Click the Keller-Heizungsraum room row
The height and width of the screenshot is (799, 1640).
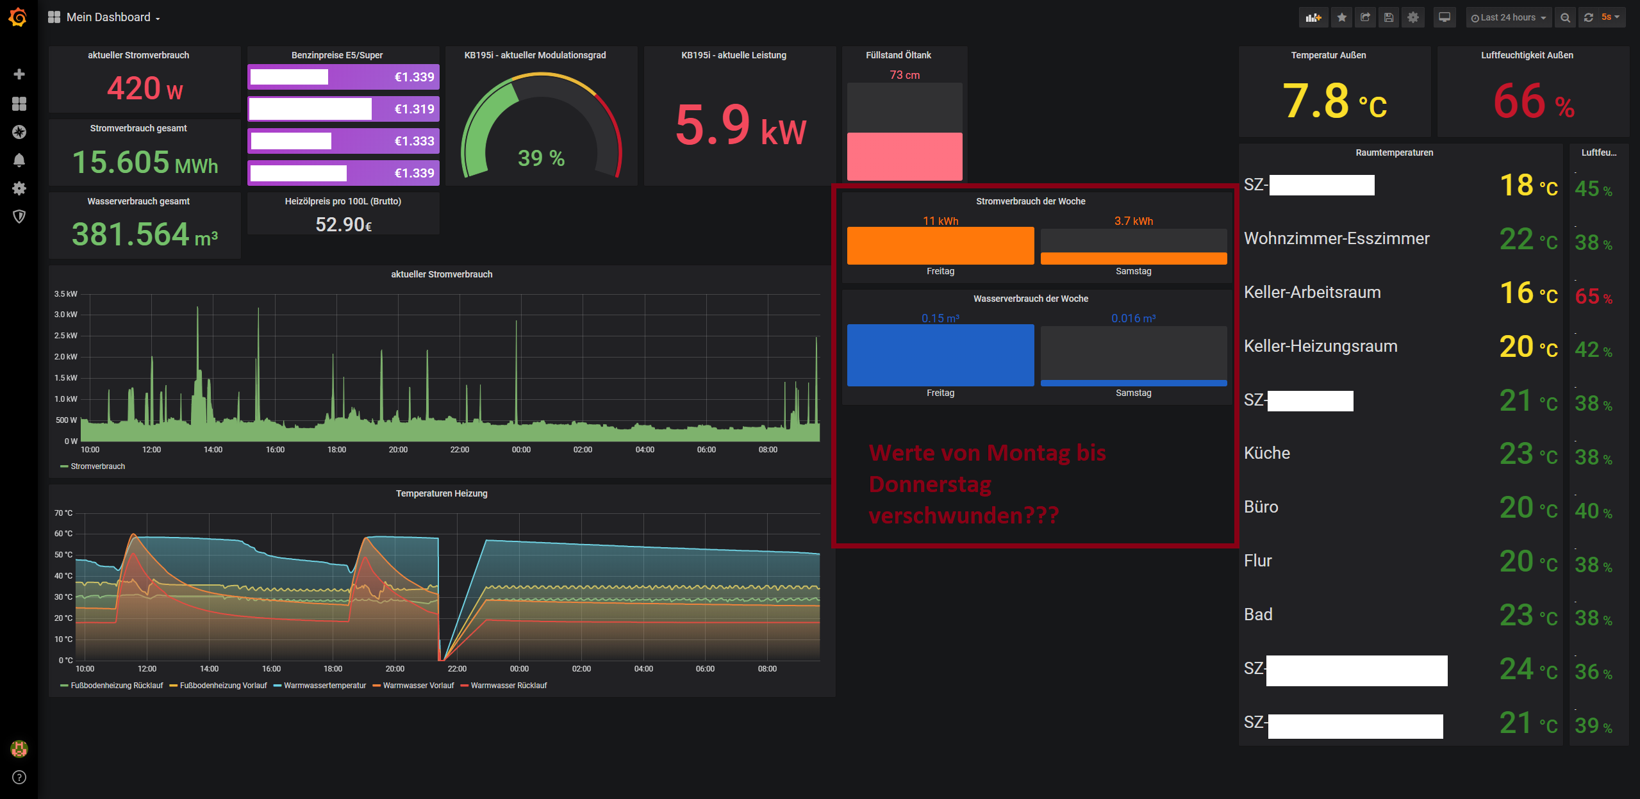click(x=1401, y=347)
